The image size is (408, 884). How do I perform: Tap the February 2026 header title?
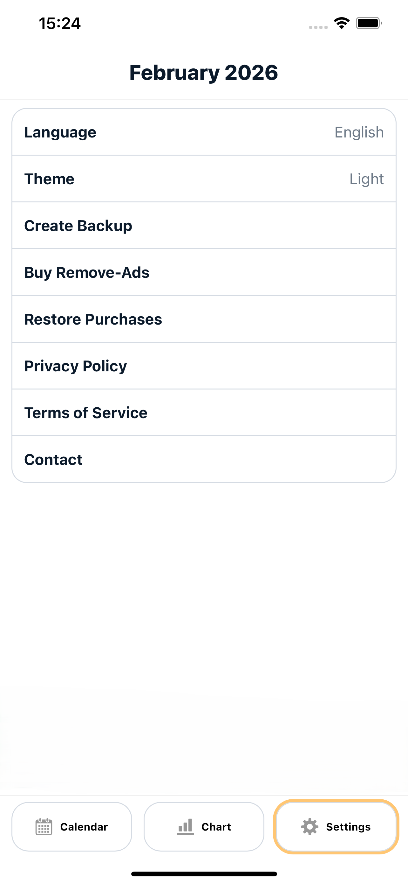pyautogui.click(x=204, y=73)
